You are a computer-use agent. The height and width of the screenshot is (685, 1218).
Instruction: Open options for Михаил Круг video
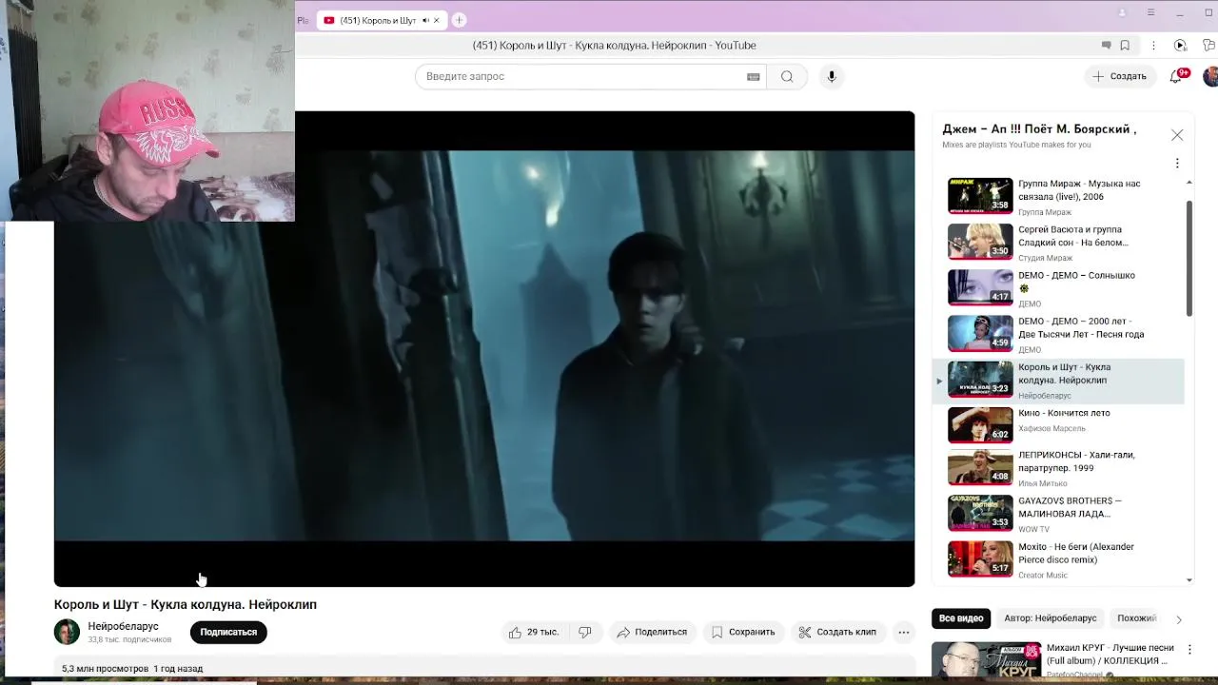1189,650
